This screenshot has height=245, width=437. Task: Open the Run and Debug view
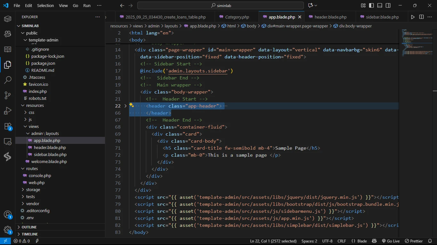pos(8,111)
